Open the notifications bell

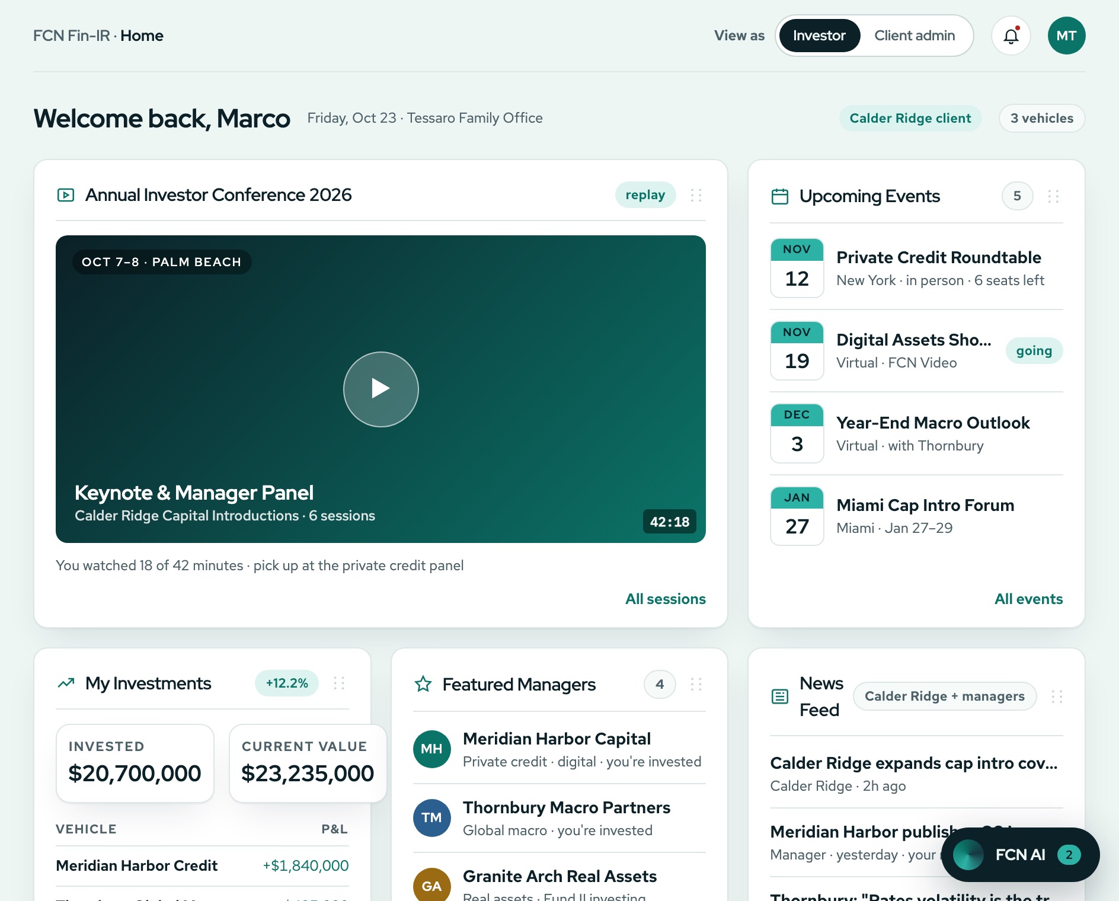(1011, 36)
